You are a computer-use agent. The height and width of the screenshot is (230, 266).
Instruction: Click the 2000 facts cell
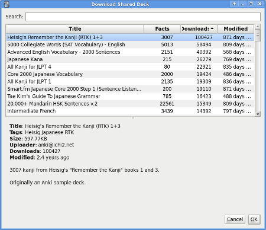(x=167, y=74)
